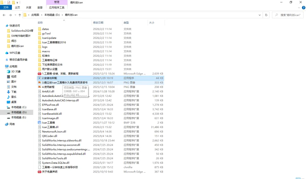Select the 2.安装与卸载 application icon
Viewport: 306px width, 179px height.
point(39,78)
